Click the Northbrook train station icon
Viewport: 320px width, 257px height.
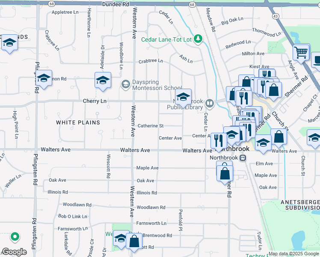(243, 158)
